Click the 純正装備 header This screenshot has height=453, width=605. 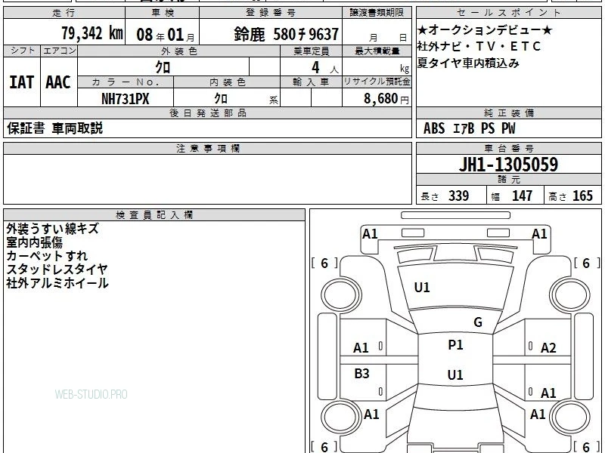pyautogui.click(x=508, y=112)
